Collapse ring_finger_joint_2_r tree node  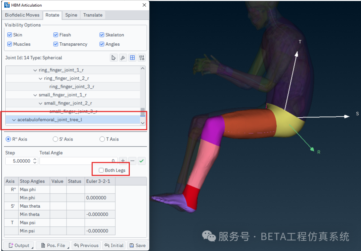pos(40,78)
